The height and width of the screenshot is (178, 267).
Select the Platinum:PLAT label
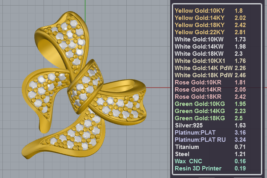click(195, 133)
